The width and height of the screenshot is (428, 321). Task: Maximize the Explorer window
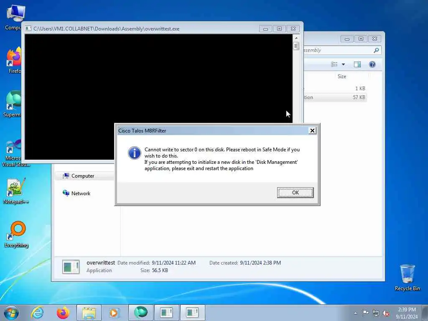[x=361, y=39]
